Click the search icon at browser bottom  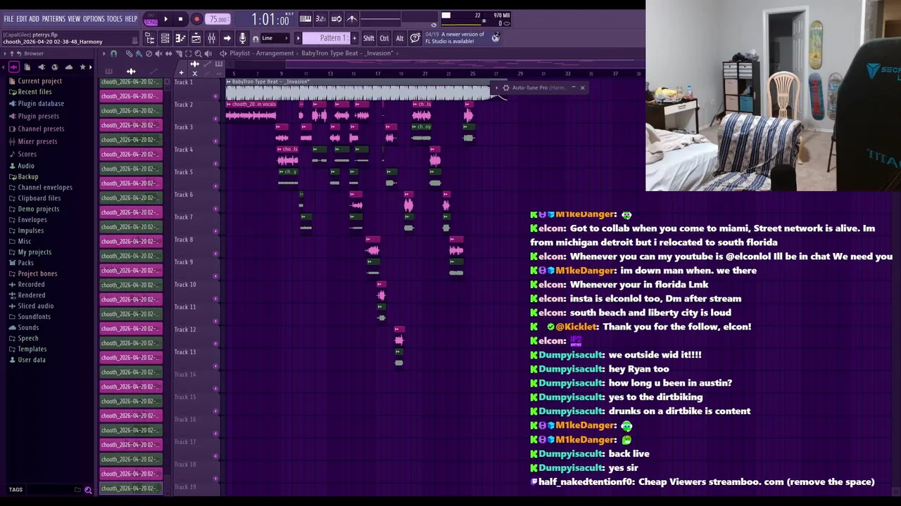[x=88, y=490]
